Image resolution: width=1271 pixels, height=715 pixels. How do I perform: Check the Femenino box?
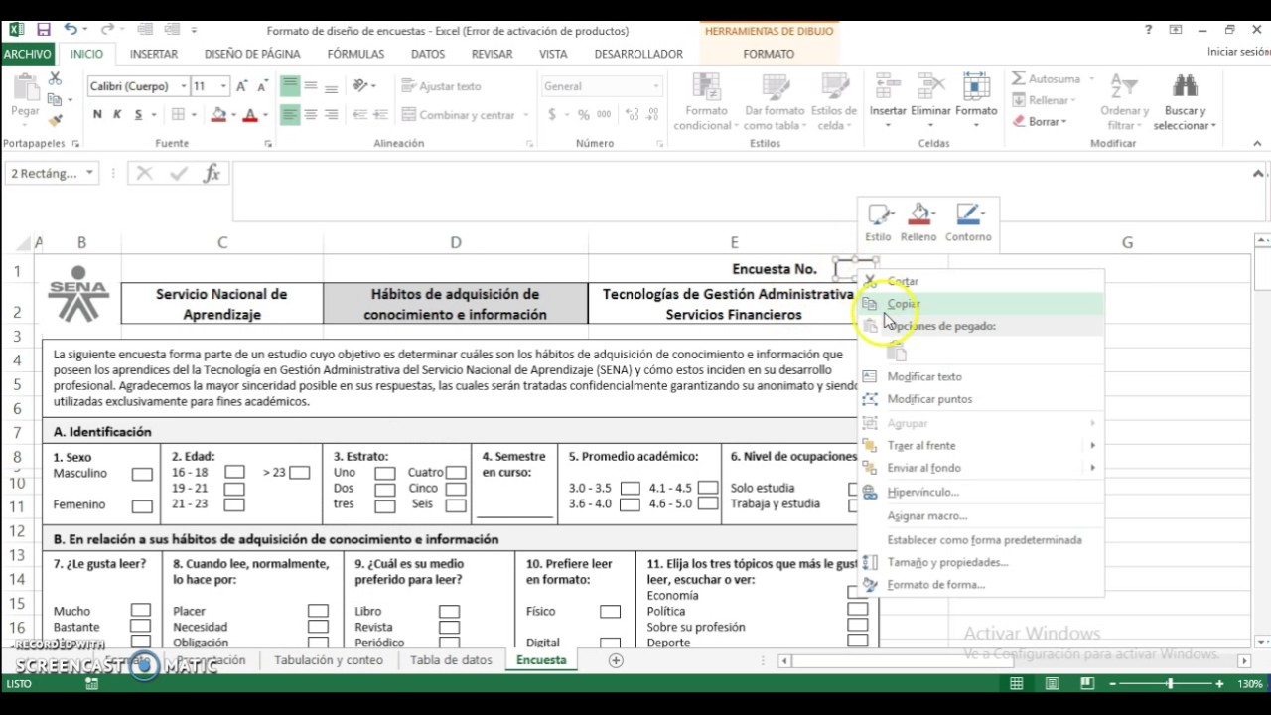tap(142, 505)
